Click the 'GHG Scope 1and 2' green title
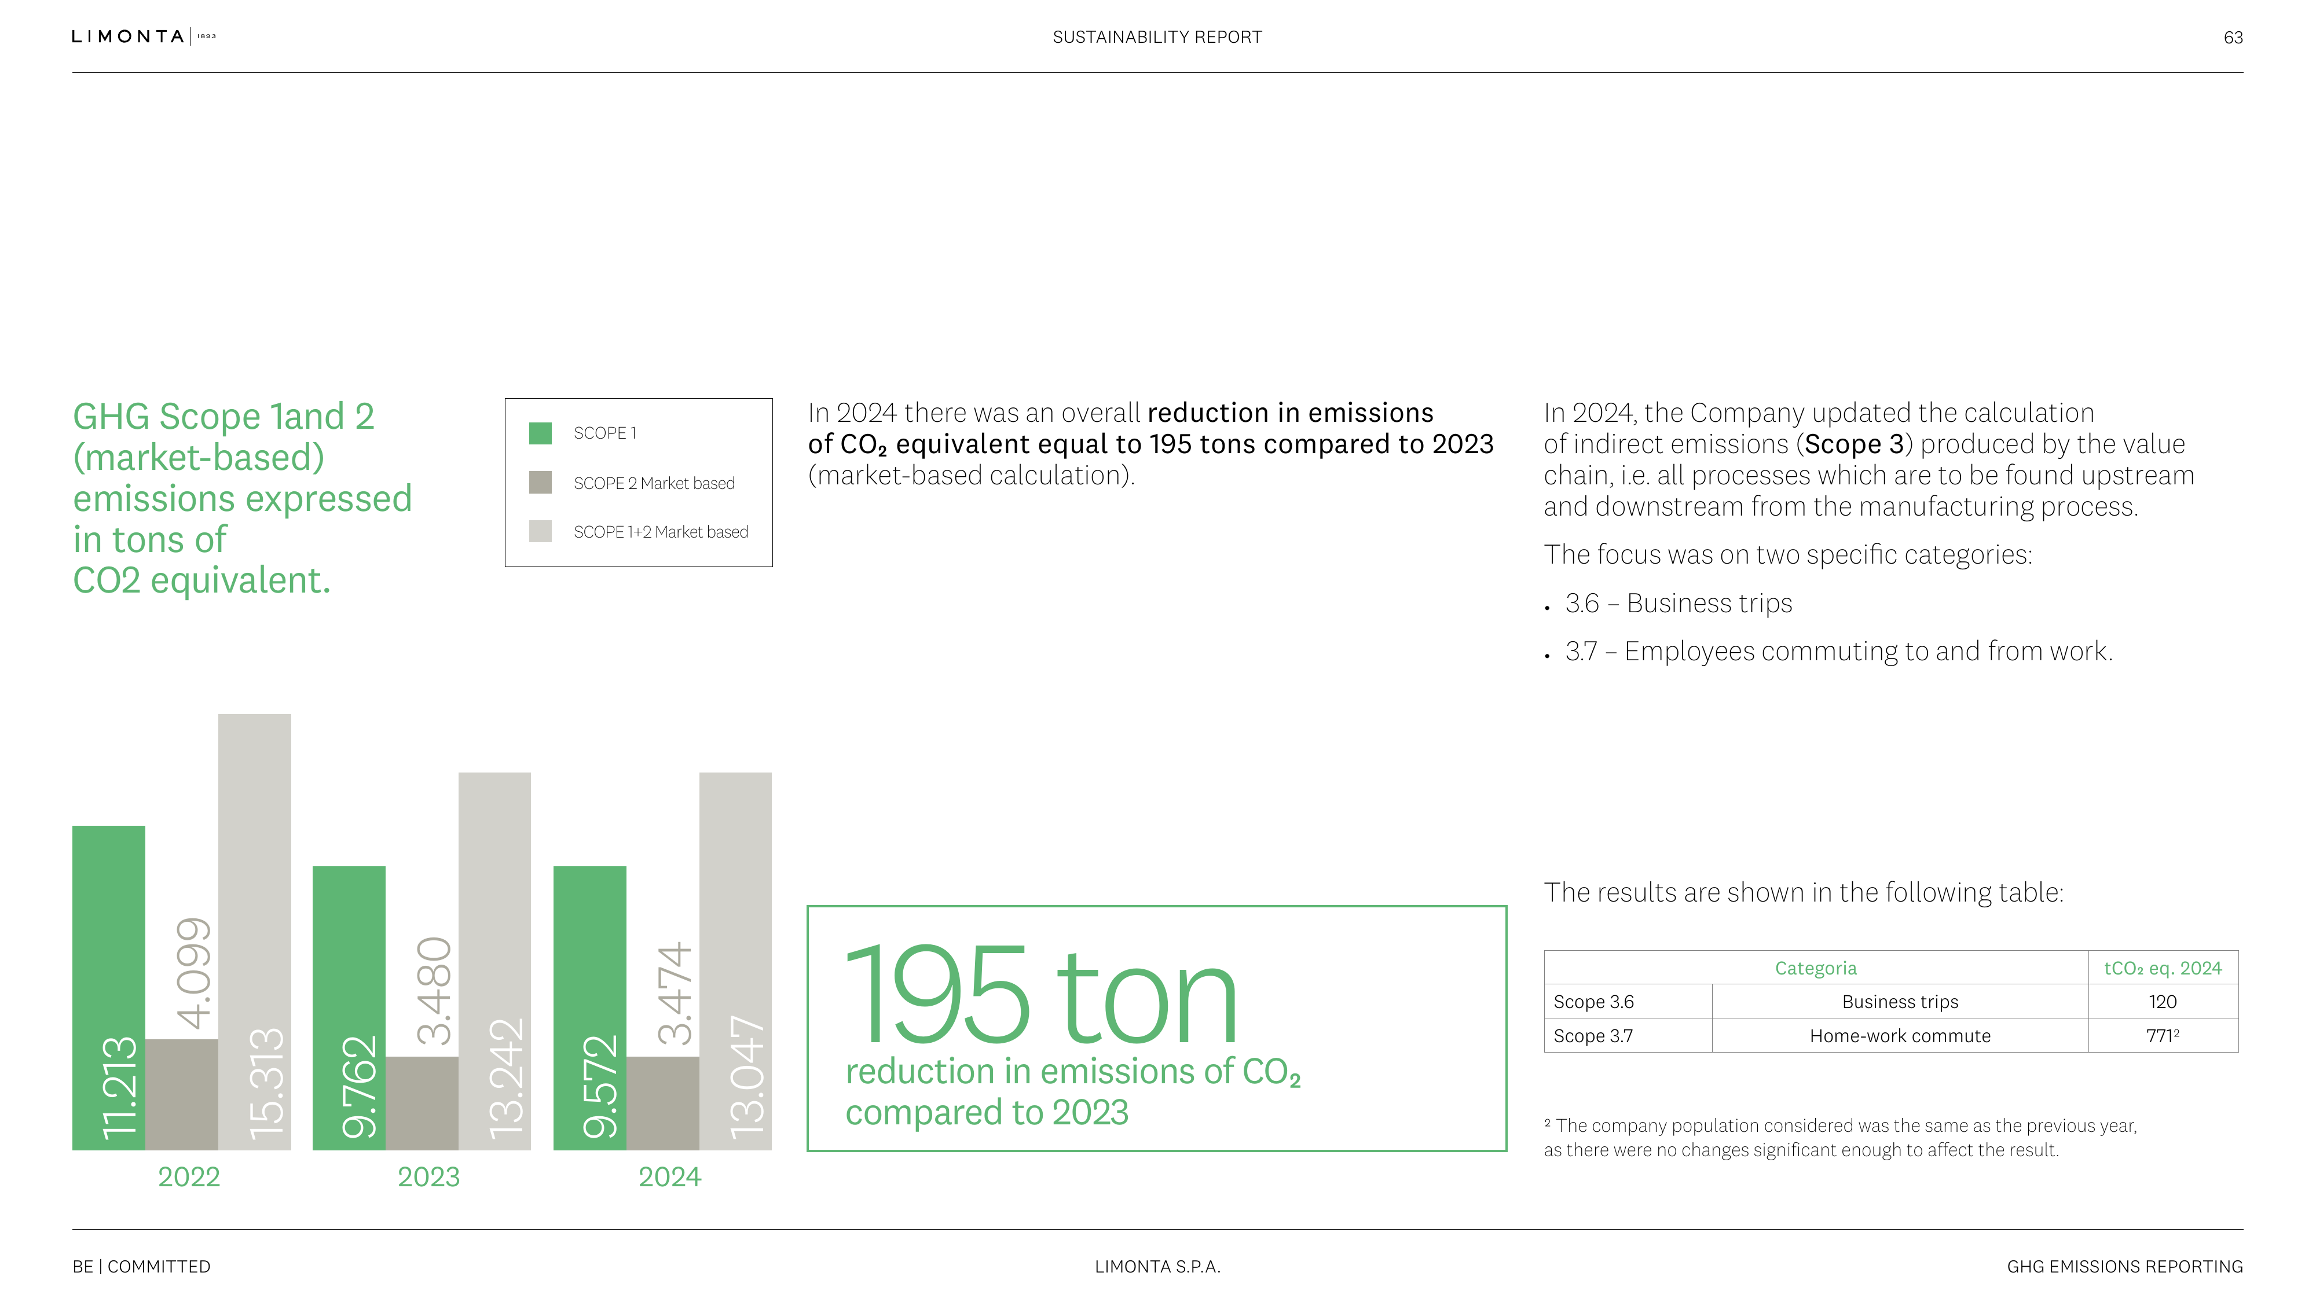 coord(223,417)
